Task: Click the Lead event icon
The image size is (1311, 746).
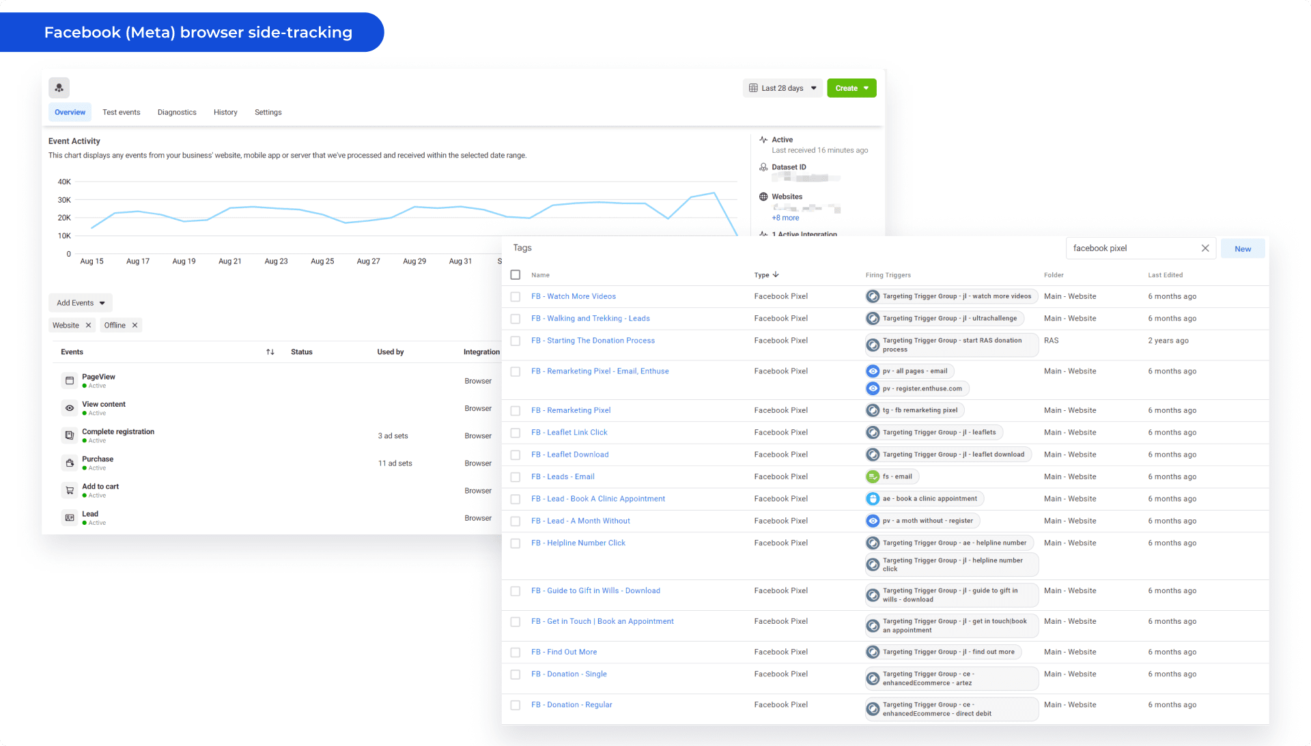Action: [70, 518]
